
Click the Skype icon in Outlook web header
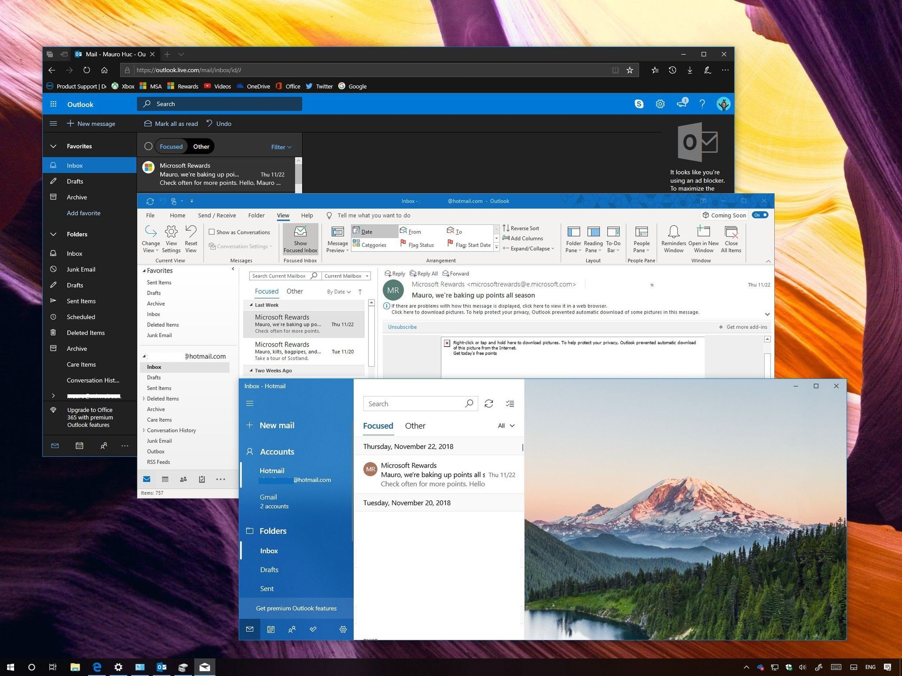point(639,104)
